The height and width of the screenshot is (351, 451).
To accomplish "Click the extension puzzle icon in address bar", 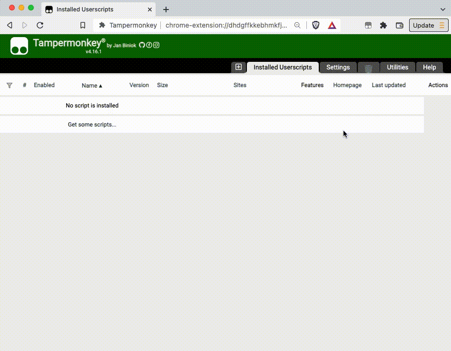I will tap(102, 25).
